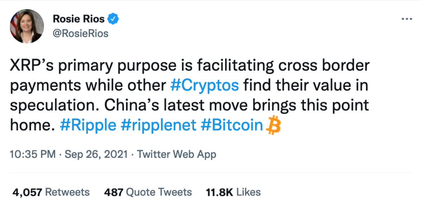View the 4,057 Retweets list
The image size is (422, 206).
(x=51, y=192)
